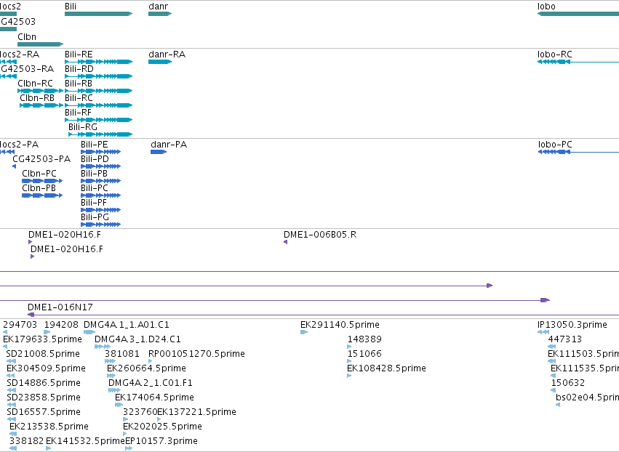Click EST 447313
This screenshot has height=452, width=619.
pyautogui.click(x=551, y=347)
